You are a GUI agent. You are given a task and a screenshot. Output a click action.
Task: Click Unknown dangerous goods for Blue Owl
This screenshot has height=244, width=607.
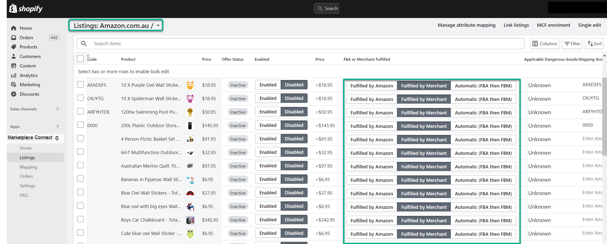click(539, 193)
